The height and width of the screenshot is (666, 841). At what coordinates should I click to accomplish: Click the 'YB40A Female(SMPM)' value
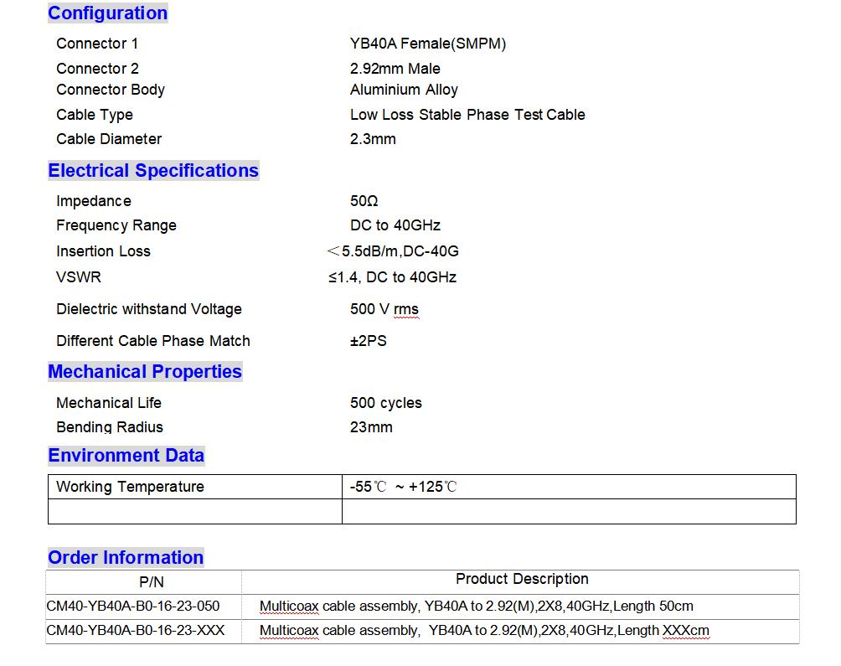click(428, 44)
